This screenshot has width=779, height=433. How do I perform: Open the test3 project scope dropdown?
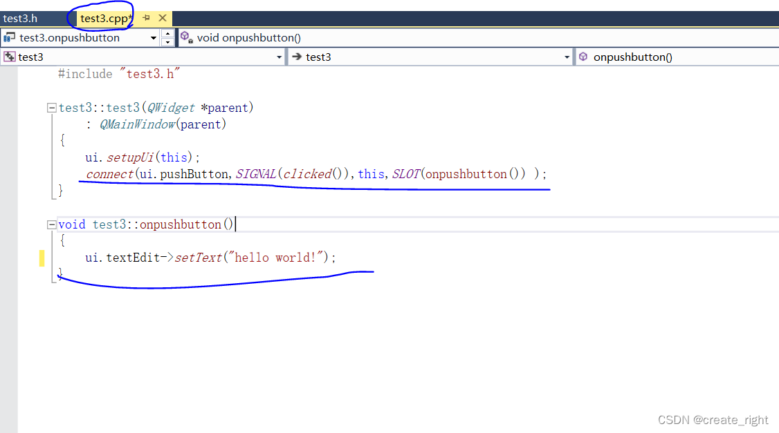pyautogui.click(x=279, y=57)
